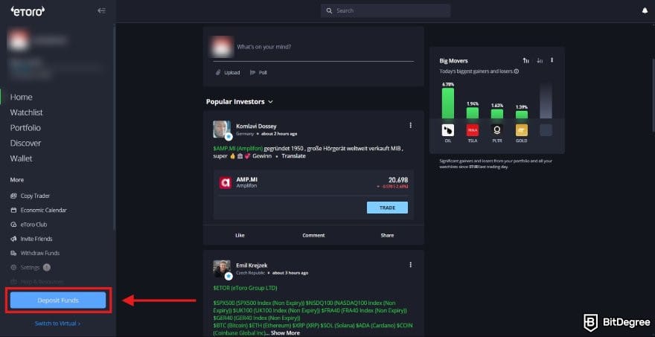Open the Portfolio page

coord(25,128)
